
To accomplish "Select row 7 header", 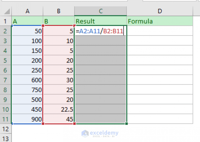I will pyautogui.click(x=6, y=80).
